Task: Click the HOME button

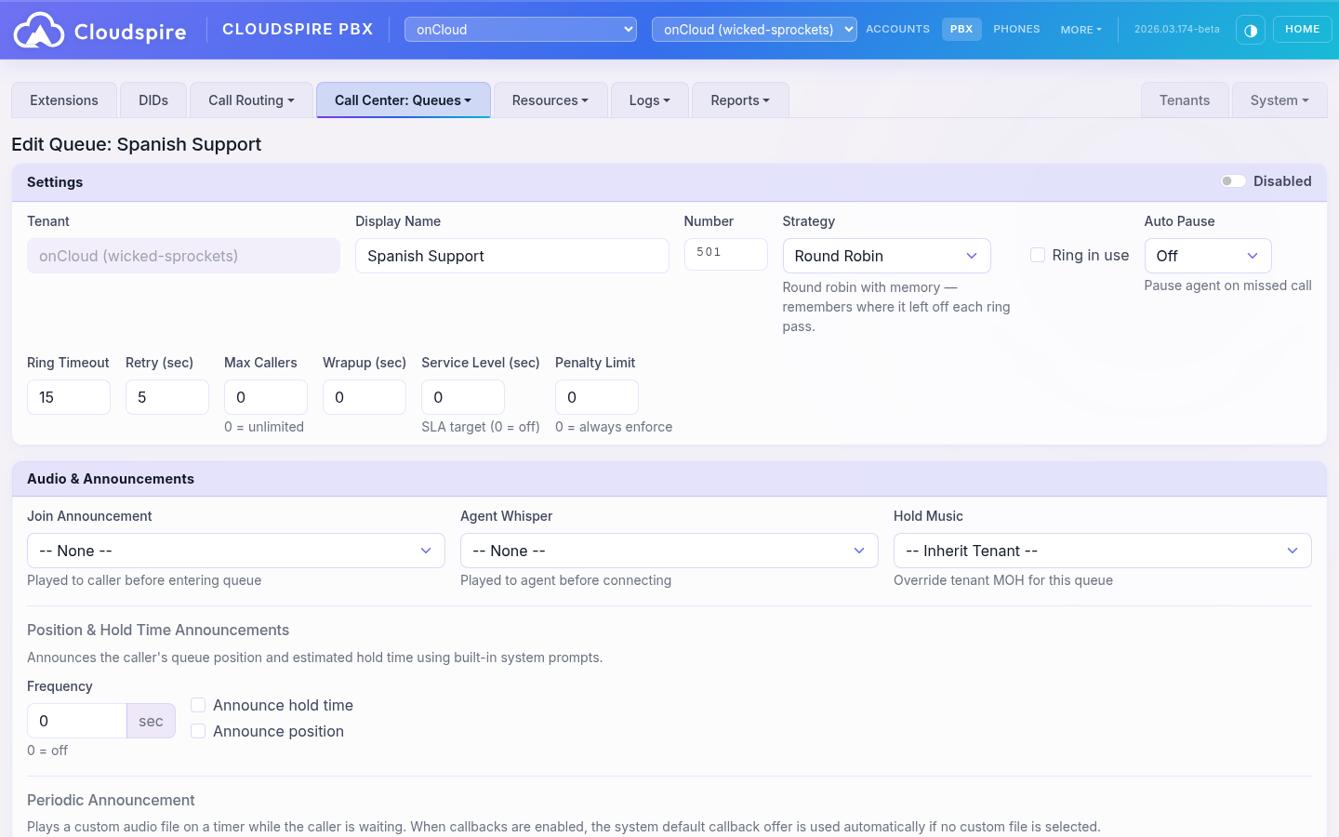Action: click(1302, 29)
